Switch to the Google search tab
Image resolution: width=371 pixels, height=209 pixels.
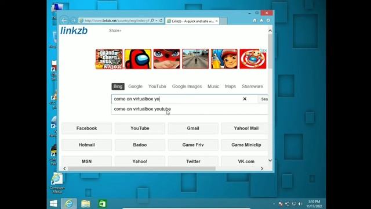(135, 87)
